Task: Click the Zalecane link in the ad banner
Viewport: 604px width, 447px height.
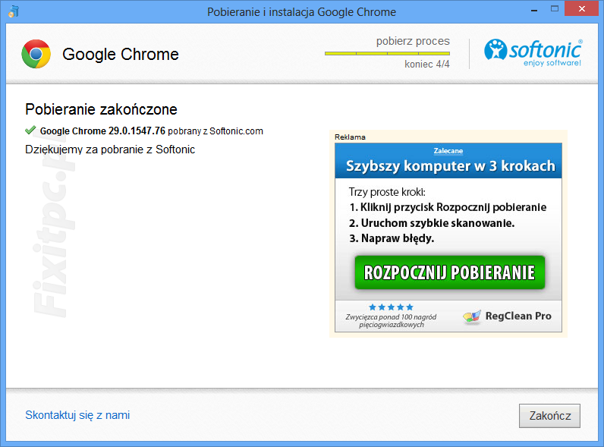Action: click(448, 151)
